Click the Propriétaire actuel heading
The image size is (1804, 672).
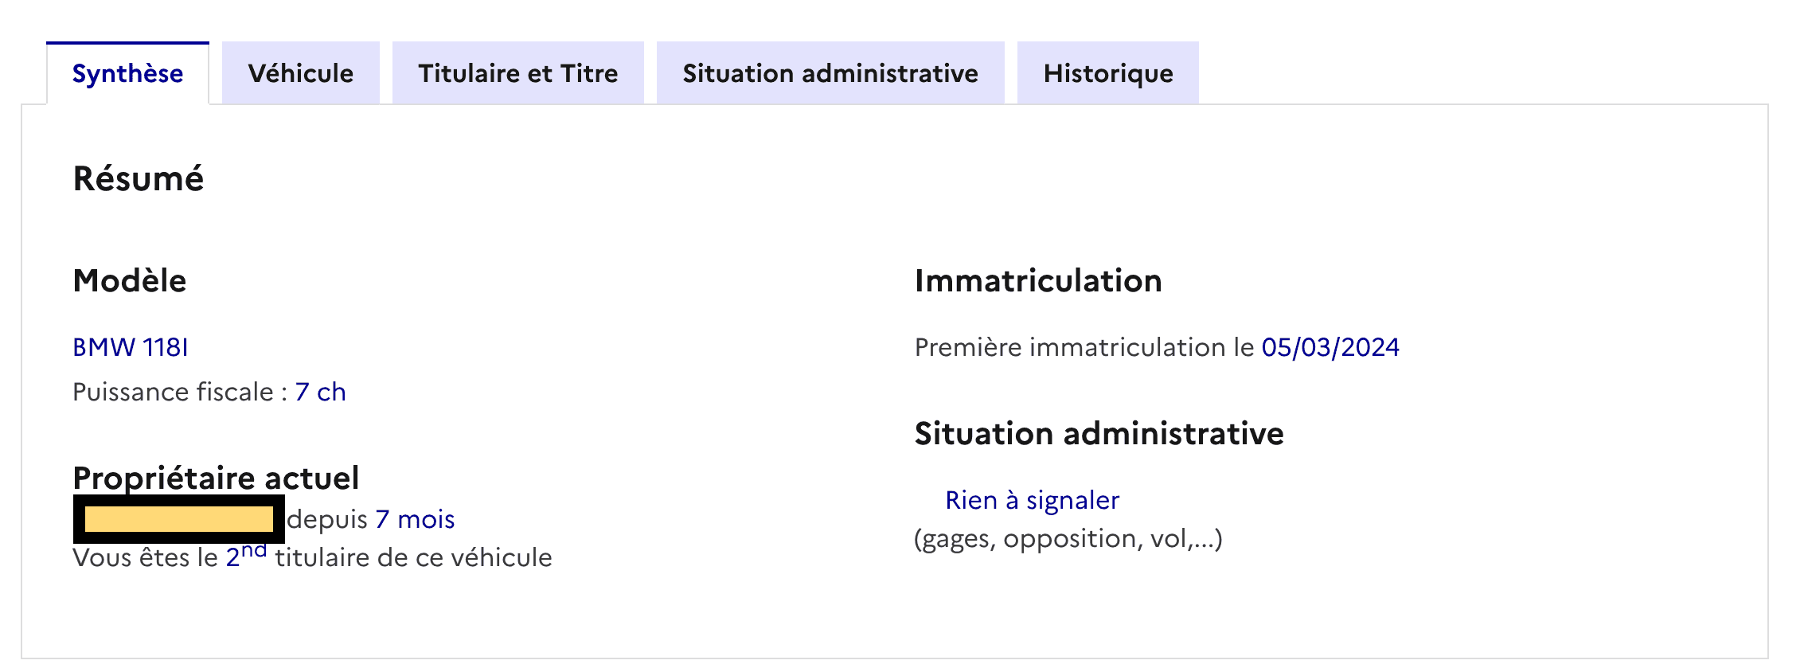point(217,478)
